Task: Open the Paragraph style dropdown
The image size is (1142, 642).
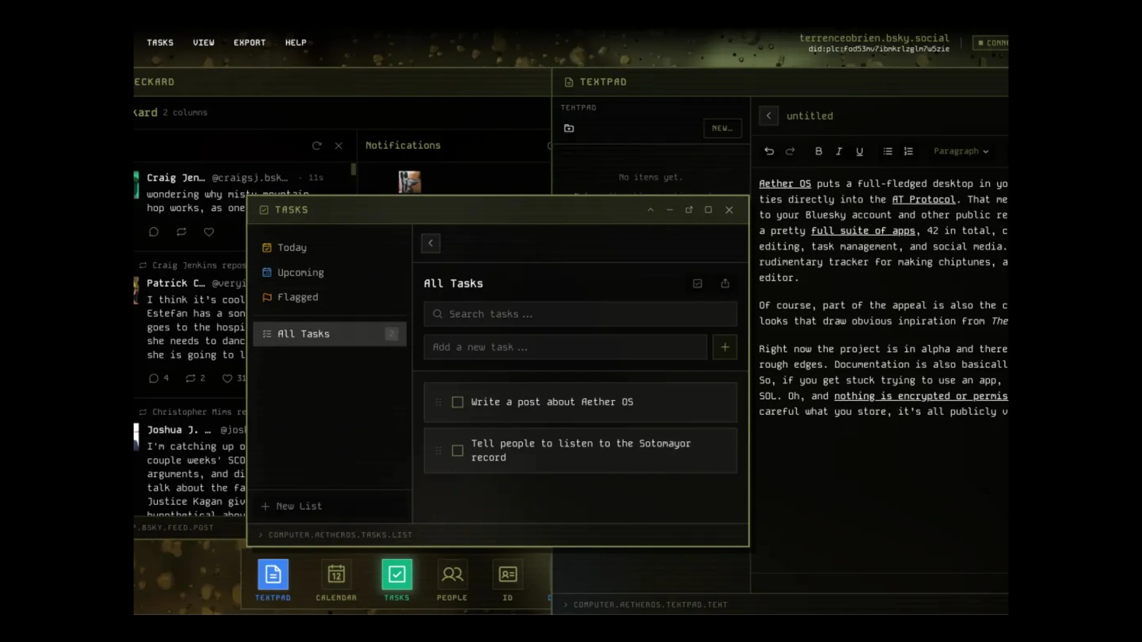Action: [x=961, y=151]
